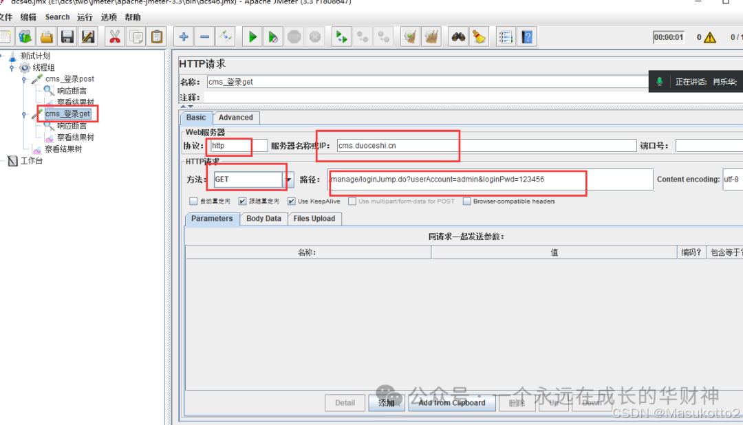Click the 路径 path input field
Screen dimensions: 743x425
click(x=490, y=179)
